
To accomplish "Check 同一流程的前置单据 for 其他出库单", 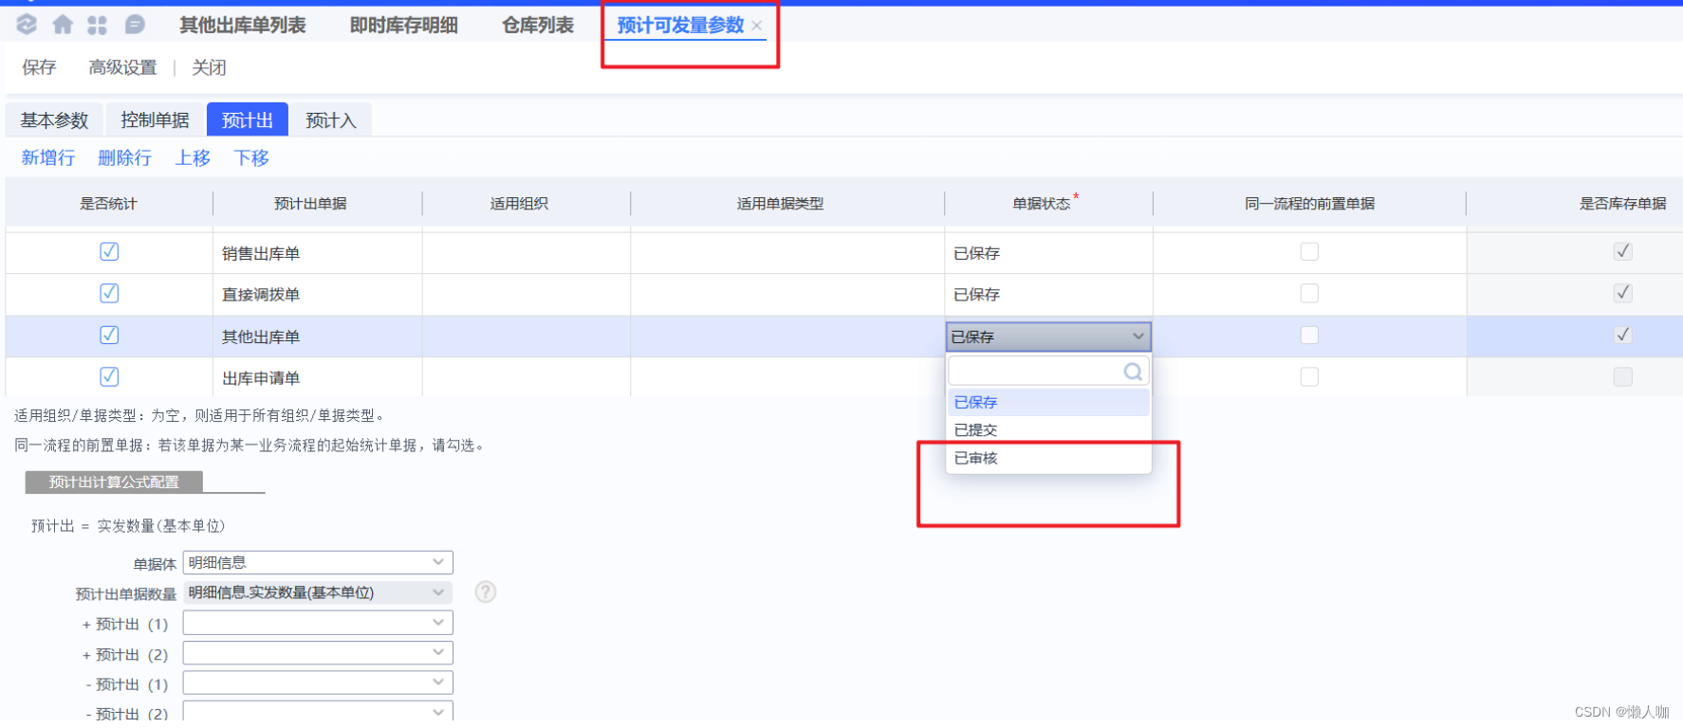I will pyautogui.click(x=1309, y=335).
